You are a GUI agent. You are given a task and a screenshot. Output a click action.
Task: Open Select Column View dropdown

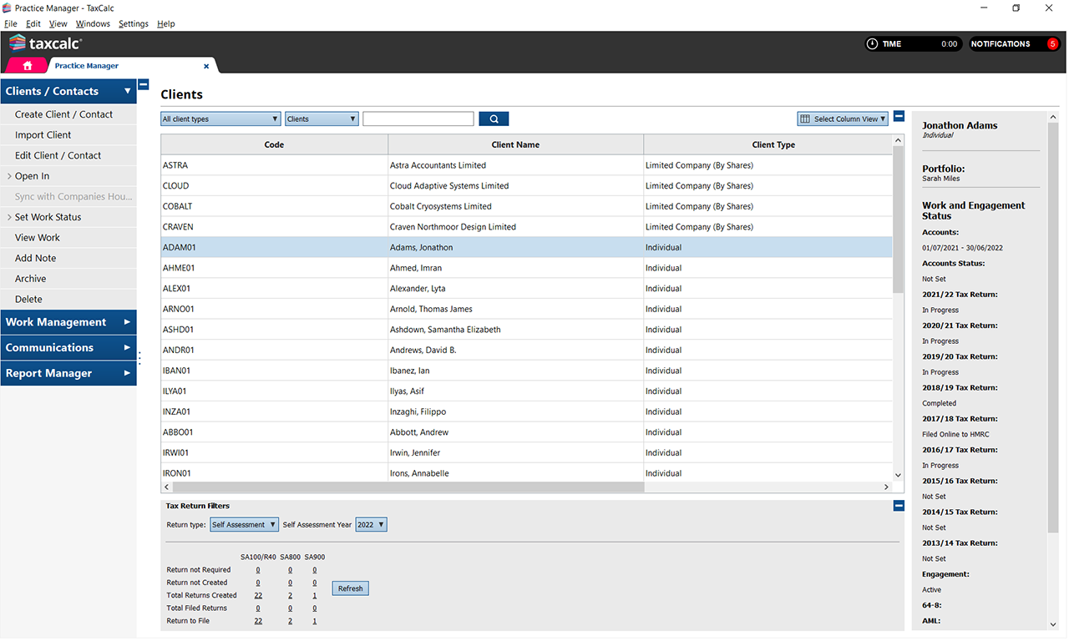843,119
